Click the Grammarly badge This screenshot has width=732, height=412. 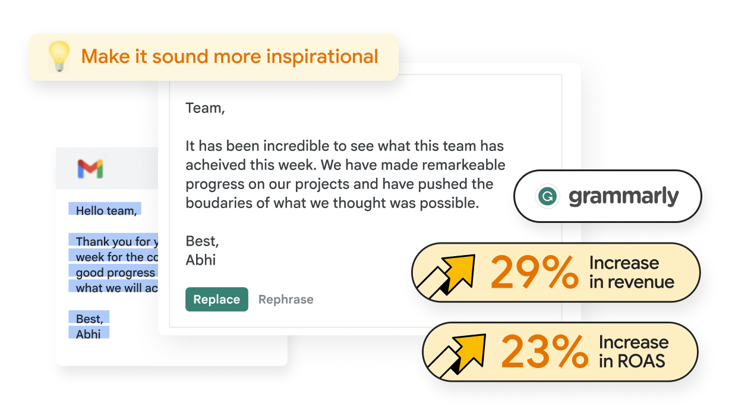pos(607,196)
